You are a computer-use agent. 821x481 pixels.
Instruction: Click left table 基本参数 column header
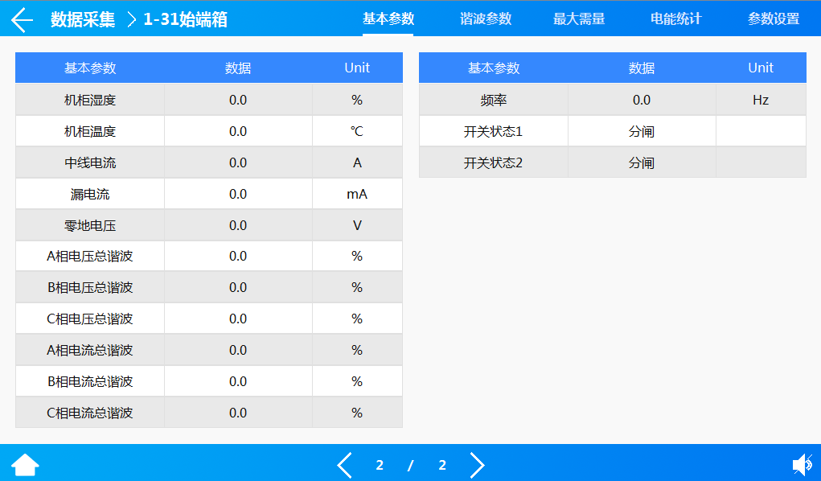click(90, 68)
